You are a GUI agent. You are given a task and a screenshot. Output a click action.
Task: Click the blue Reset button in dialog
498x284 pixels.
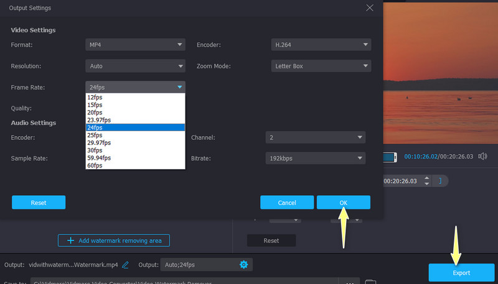(39, 203)
